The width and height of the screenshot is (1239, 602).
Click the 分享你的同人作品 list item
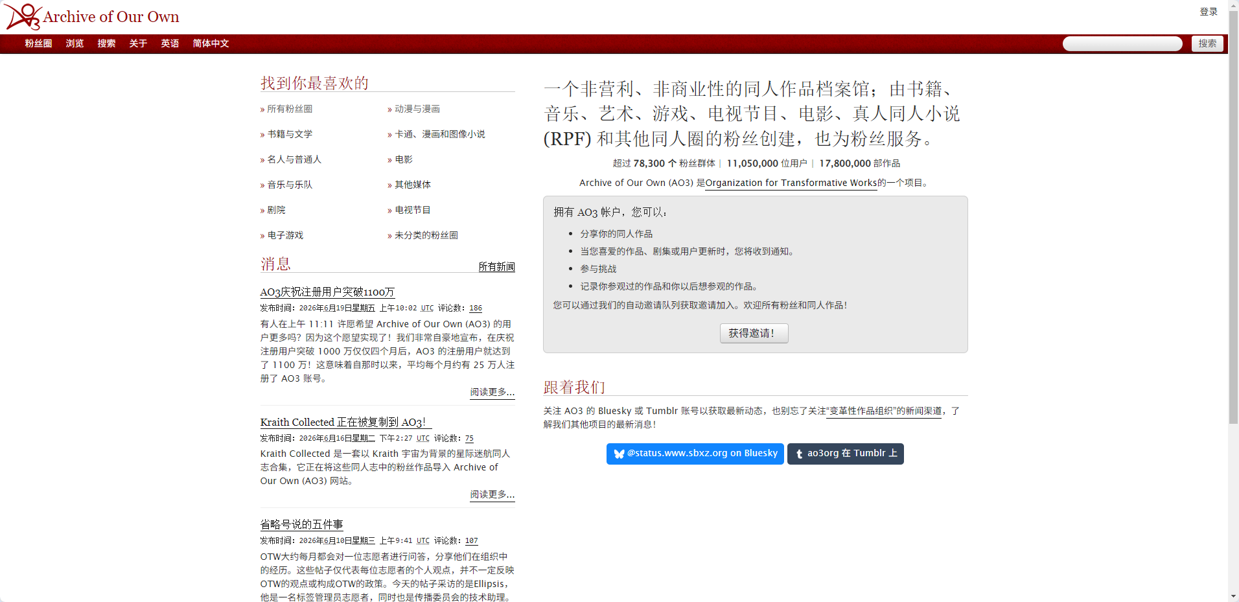[x=616, y=234]
